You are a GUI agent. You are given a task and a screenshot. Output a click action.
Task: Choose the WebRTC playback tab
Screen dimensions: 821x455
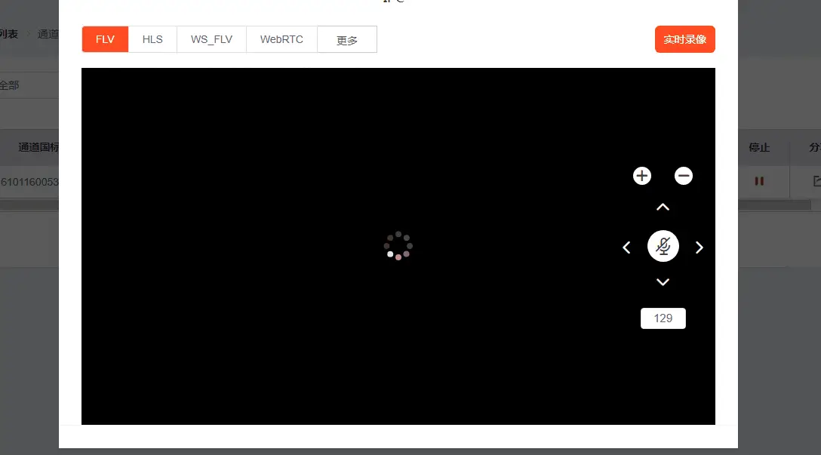pos(281,39)
